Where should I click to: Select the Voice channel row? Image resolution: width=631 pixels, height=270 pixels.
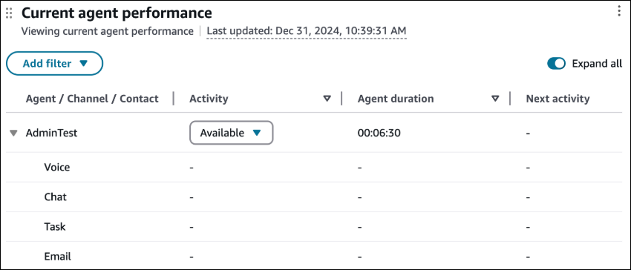pyautogui.click(x=315, y=167)
